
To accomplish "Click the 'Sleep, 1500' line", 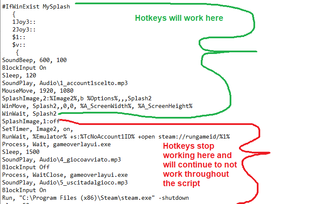I will [x=21, y=152].
